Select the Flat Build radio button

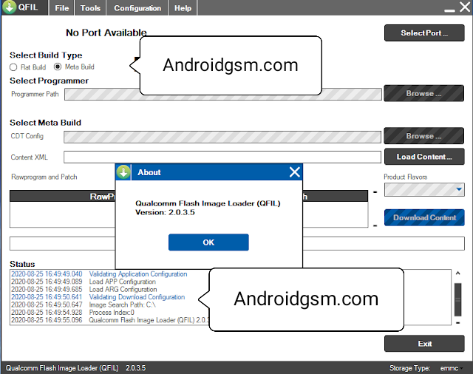click(13, 67)
